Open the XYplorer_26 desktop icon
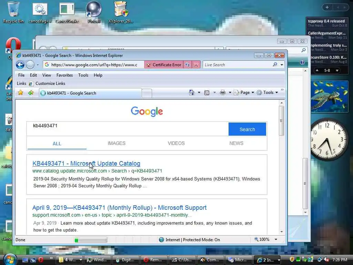 pos(121,12)
